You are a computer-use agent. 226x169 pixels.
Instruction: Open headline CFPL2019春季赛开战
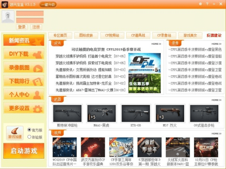[x=106, y=49]
